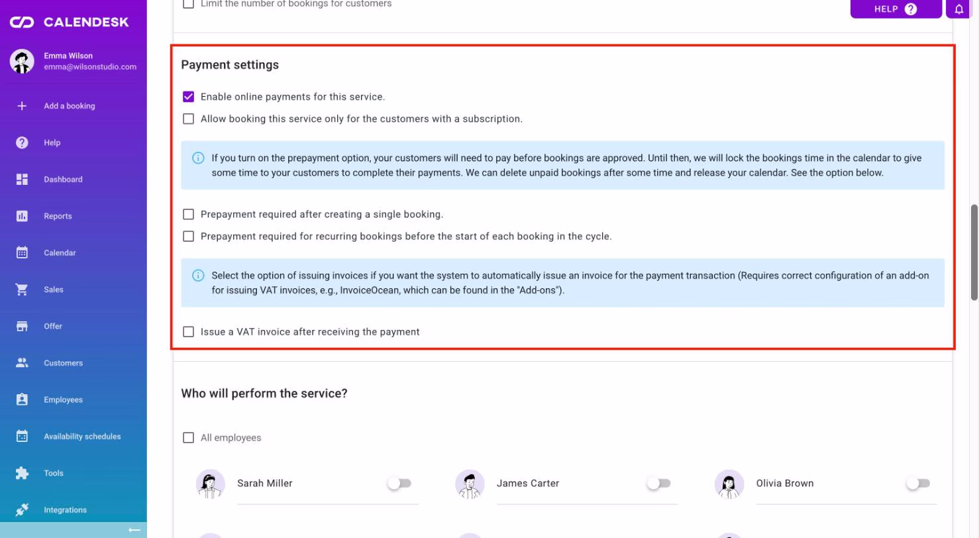Click Olivia Brown's avatar thumbnail
The width and height of the screenshot is (979, 538).
point(729,484)
